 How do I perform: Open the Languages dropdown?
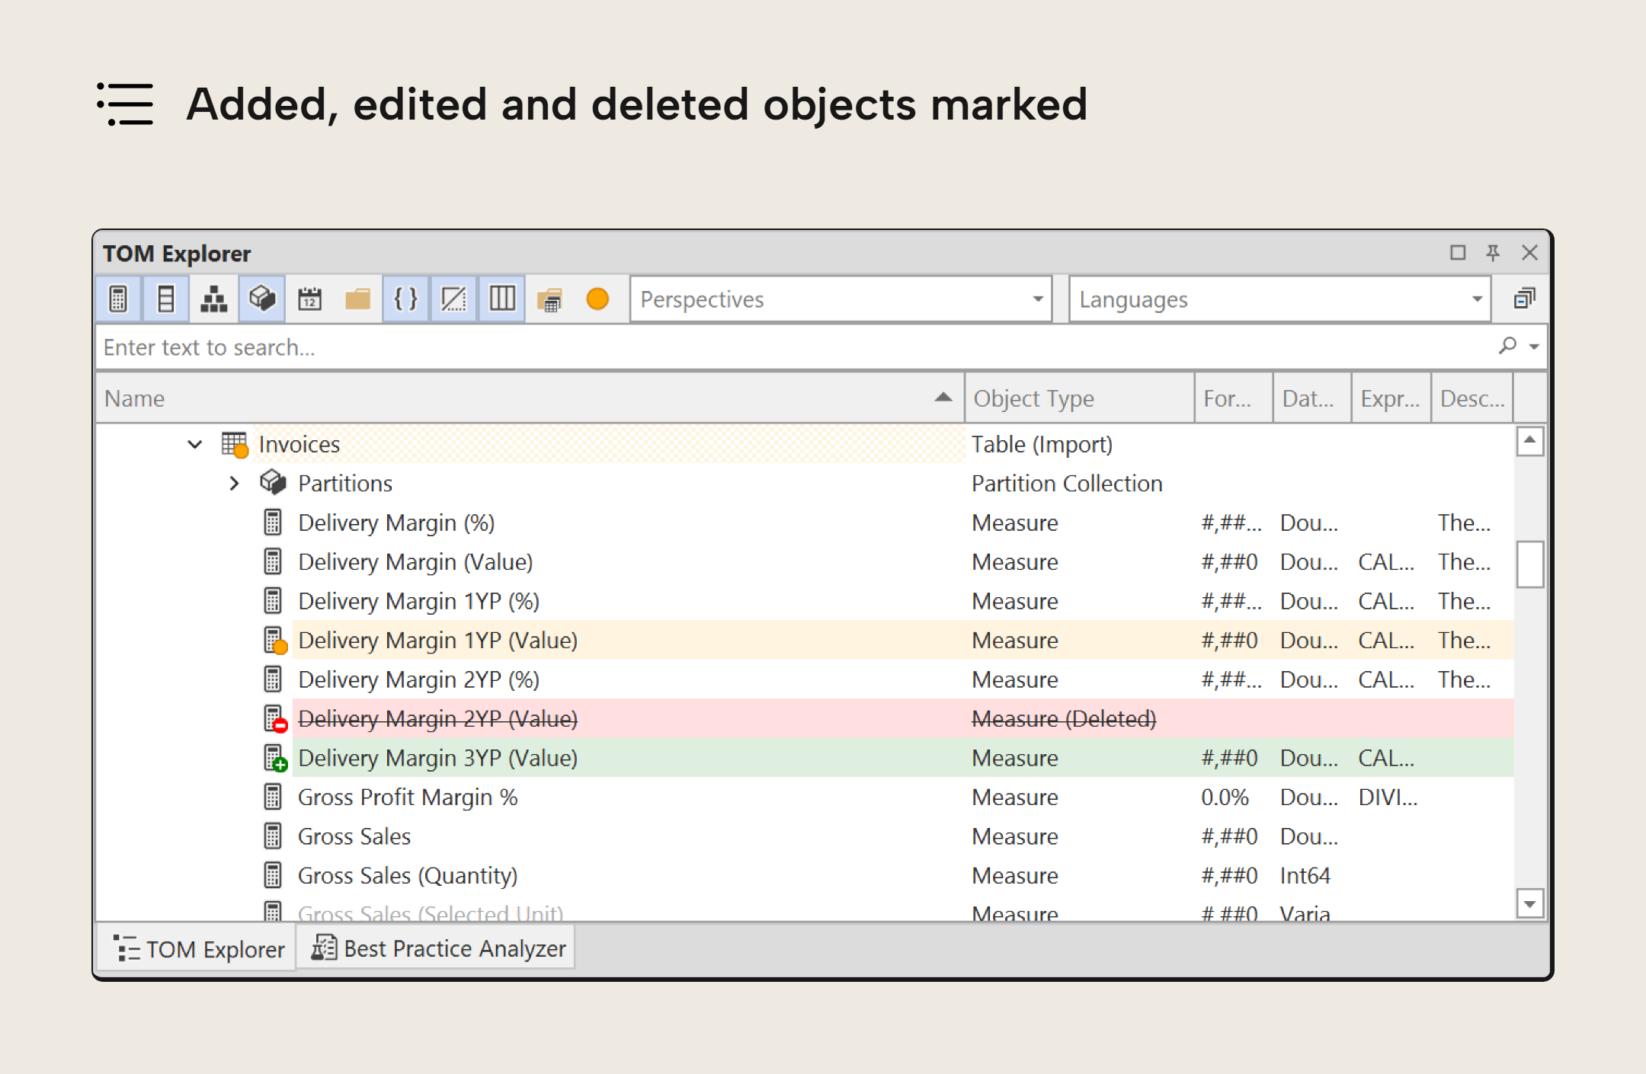pyautogui.click(x=1279, y=299)
